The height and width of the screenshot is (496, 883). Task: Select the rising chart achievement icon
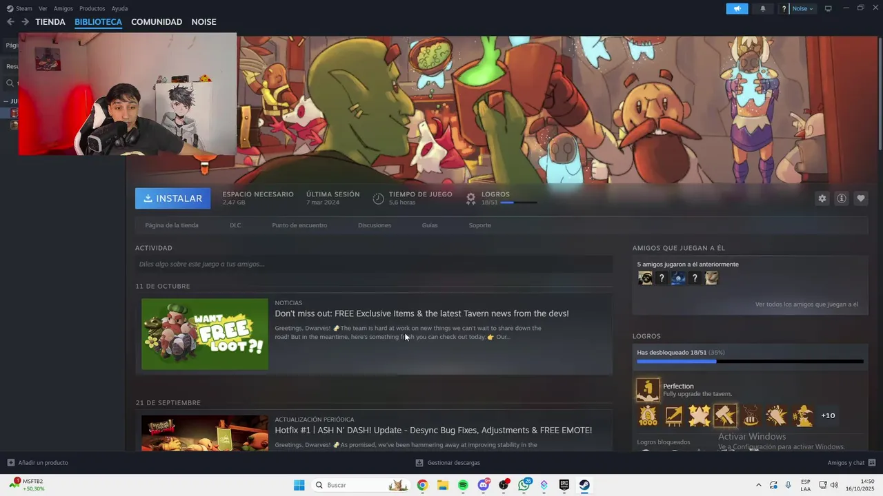[x=674, y=415]
